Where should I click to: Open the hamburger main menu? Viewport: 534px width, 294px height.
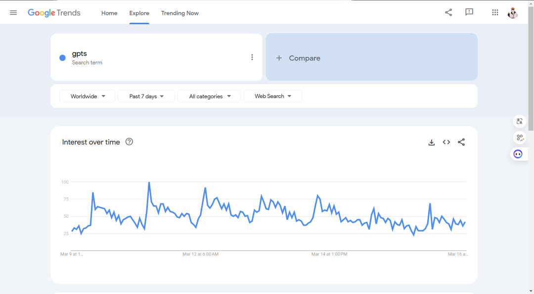(13, 12)
